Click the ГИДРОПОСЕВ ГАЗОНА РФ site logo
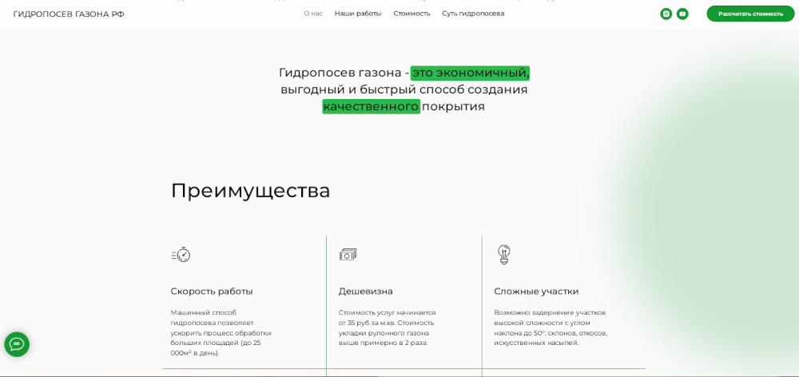 pyautogui.click(x=69, y=14)
